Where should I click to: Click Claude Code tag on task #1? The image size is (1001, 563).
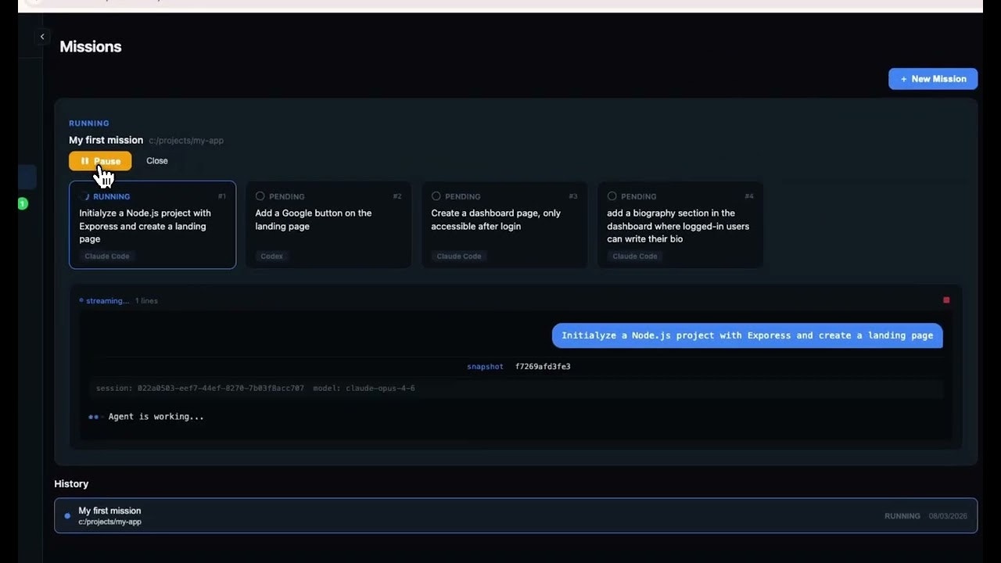pos(107,256)
